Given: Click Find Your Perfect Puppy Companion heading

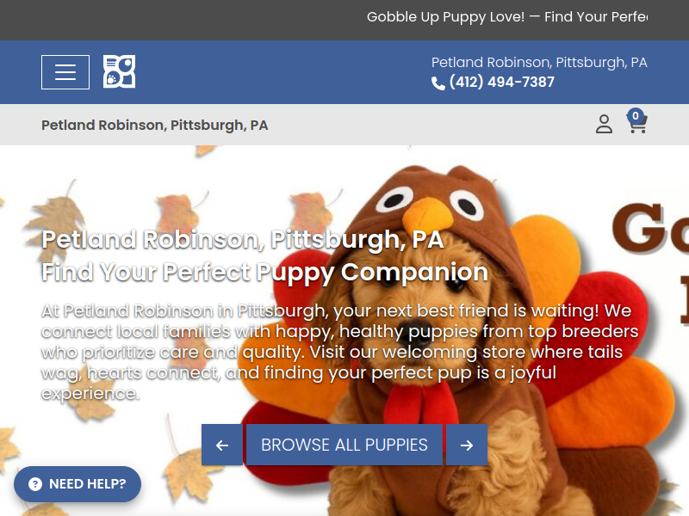Looking at the screenshot, I should coord(265,272).
